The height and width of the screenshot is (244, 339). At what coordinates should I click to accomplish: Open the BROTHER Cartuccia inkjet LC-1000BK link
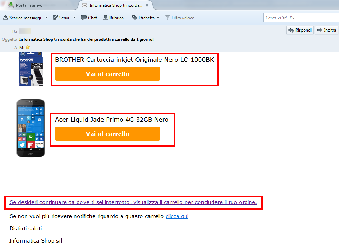pos(134,60)
